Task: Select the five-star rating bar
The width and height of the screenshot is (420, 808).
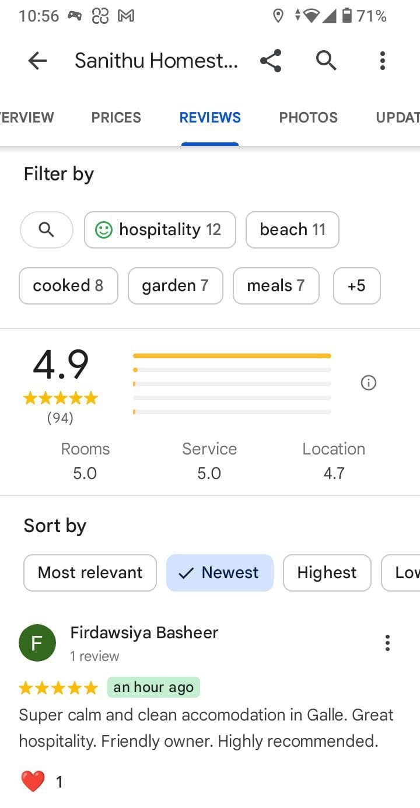Action: [232, 356]
